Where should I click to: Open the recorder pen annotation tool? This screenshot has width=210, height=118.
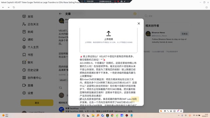pos(125,1)
